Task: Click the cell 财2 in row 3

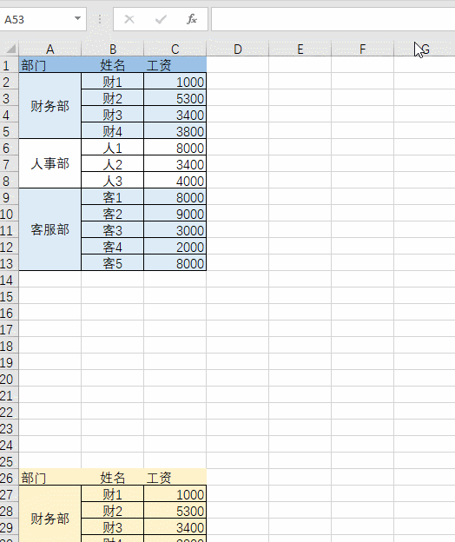Action: [x=113, y=98]
